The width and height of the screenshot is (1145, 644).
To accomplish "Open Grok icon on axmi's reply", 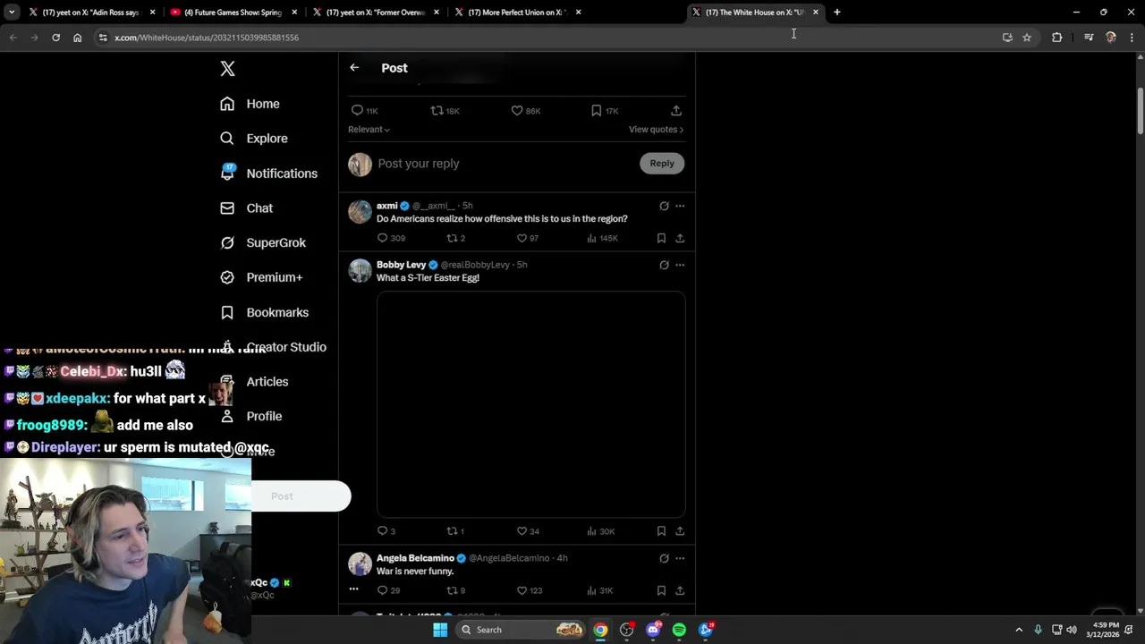I will (664, 206).
